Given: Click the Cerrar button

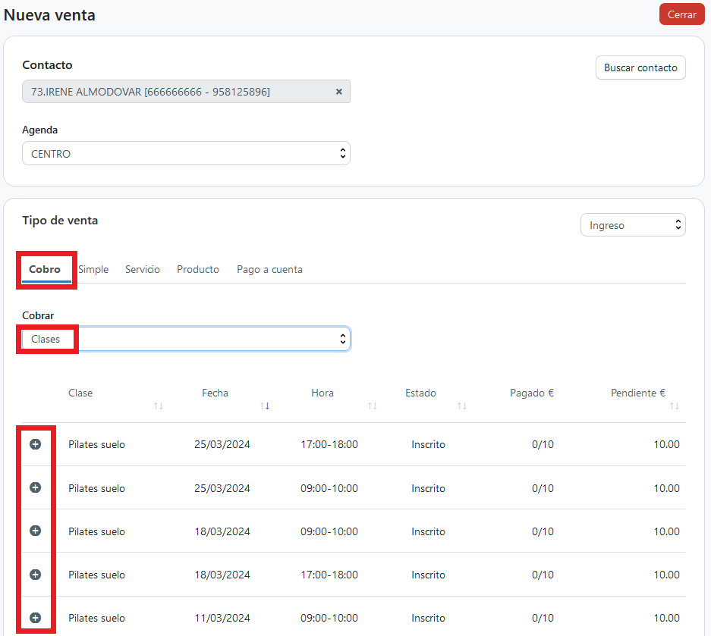Looking at the screenshot, I should (681, 14).
